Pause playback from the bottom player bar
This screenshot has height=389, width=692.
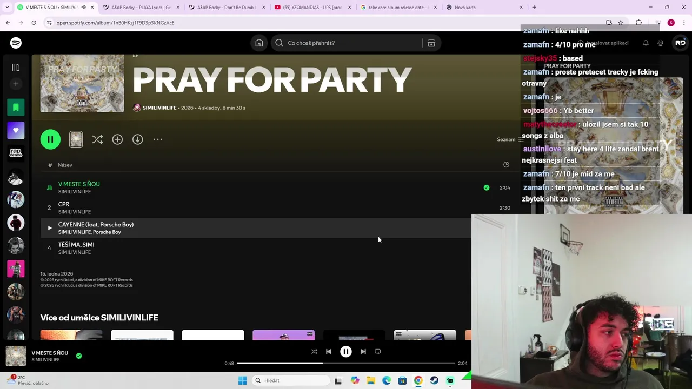point(346,352)
